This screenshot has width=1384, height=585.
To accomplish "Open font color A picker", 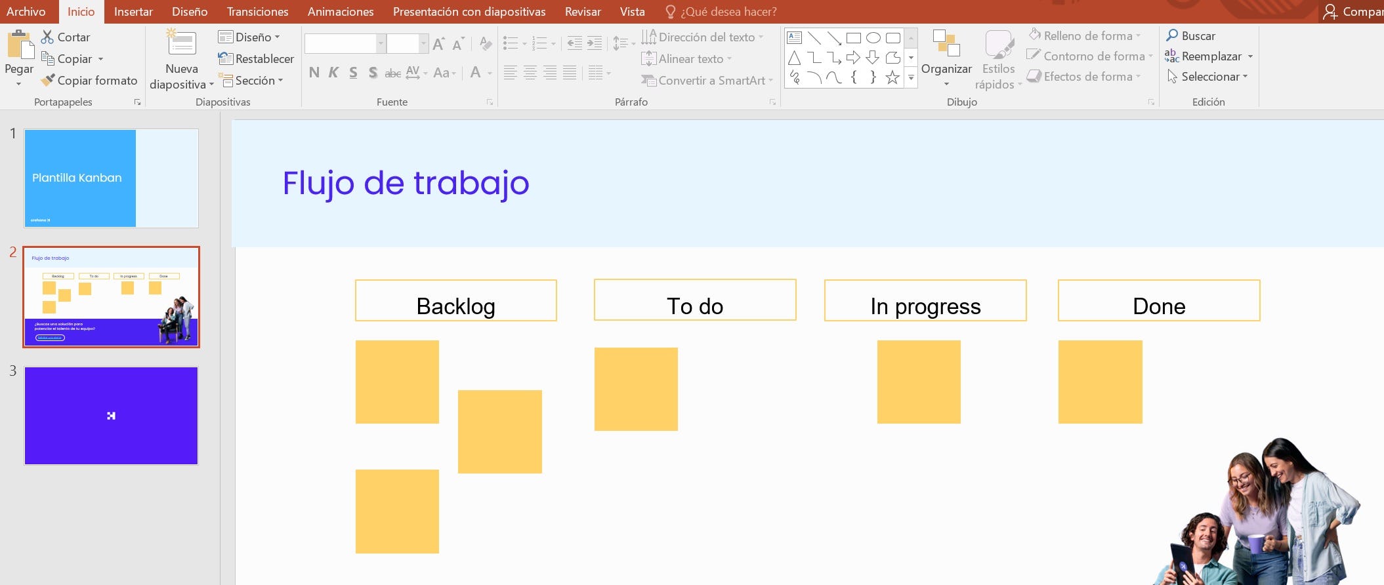I will [x=476, y=73].
